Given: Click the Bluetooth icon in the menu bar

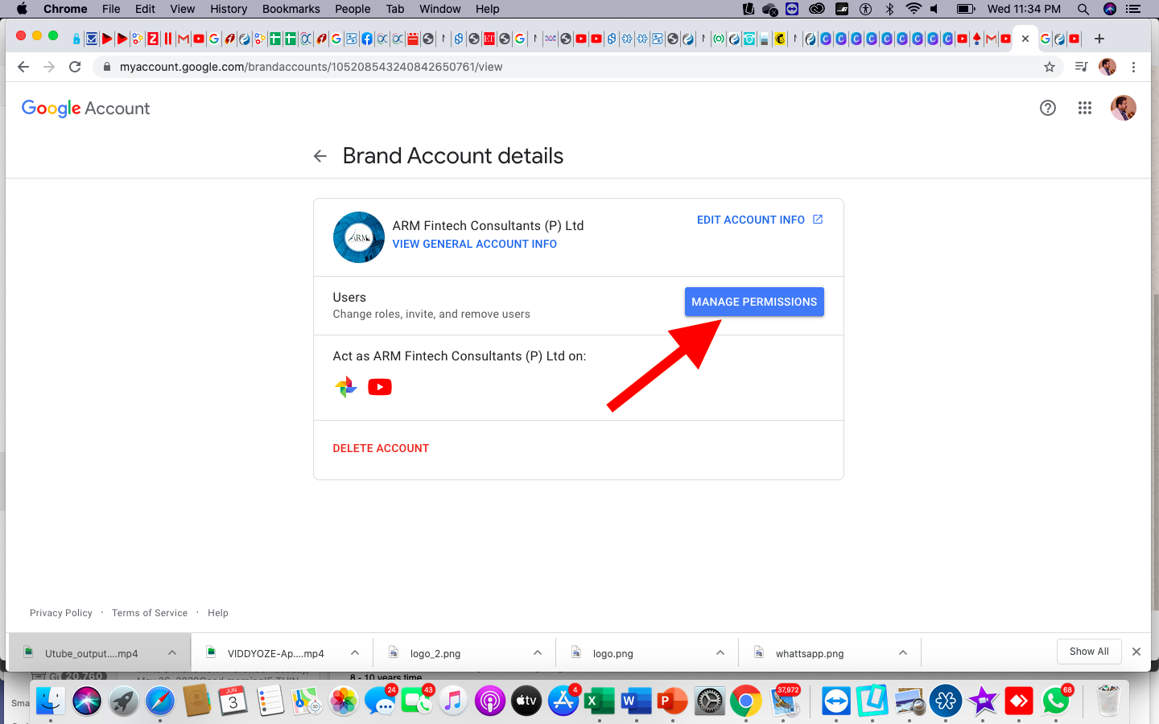Looking at the screenshot, I should [x=889, y=9].
